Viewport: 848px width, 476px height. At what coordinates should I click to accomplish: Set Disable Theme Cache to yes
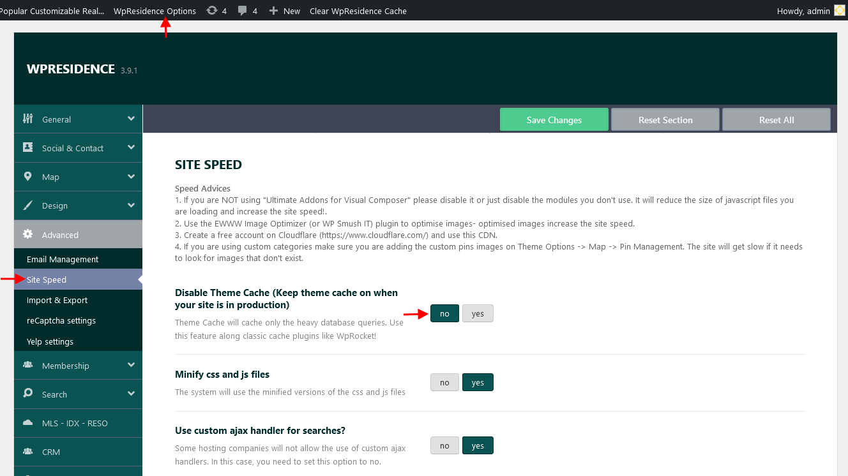[x=478, y=313]
